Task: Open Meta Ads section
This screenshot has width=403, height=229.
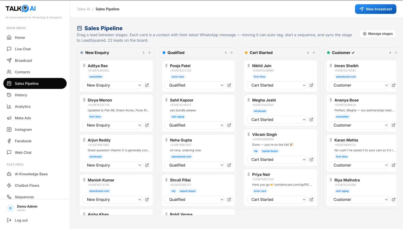Action: (35, 118)
